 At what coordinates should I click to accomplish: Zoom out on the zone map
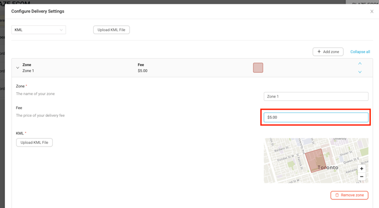[361, 177]
